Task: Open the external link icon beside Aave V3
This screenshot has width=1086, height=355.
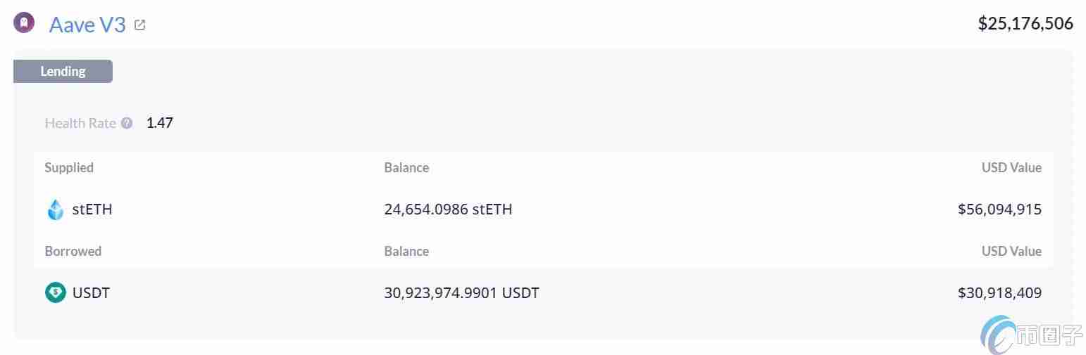Action: click(140, 25)
